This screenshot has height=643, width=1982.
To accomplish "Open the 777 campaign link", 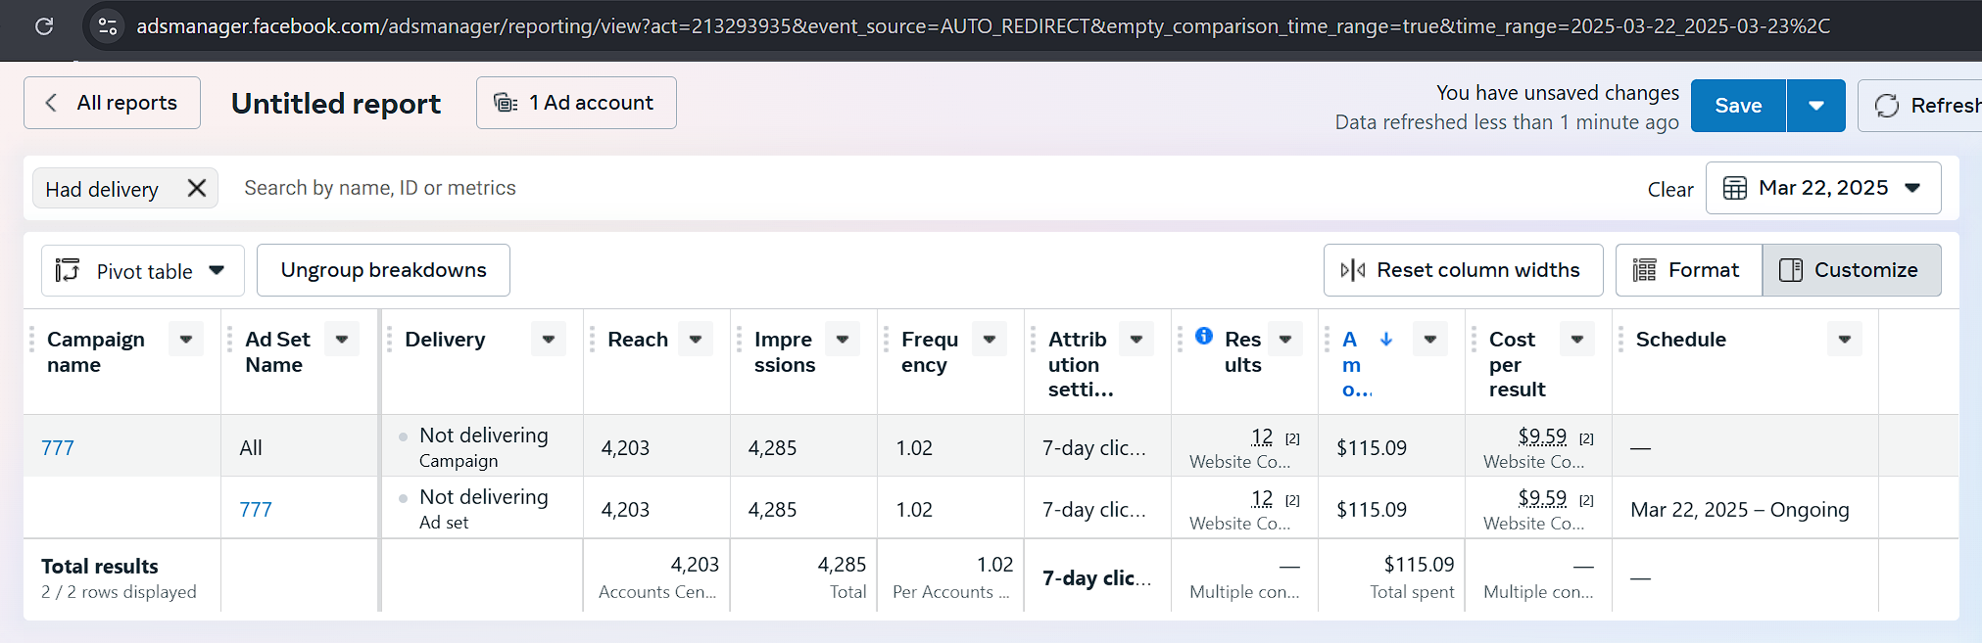I will pos(58,448).
